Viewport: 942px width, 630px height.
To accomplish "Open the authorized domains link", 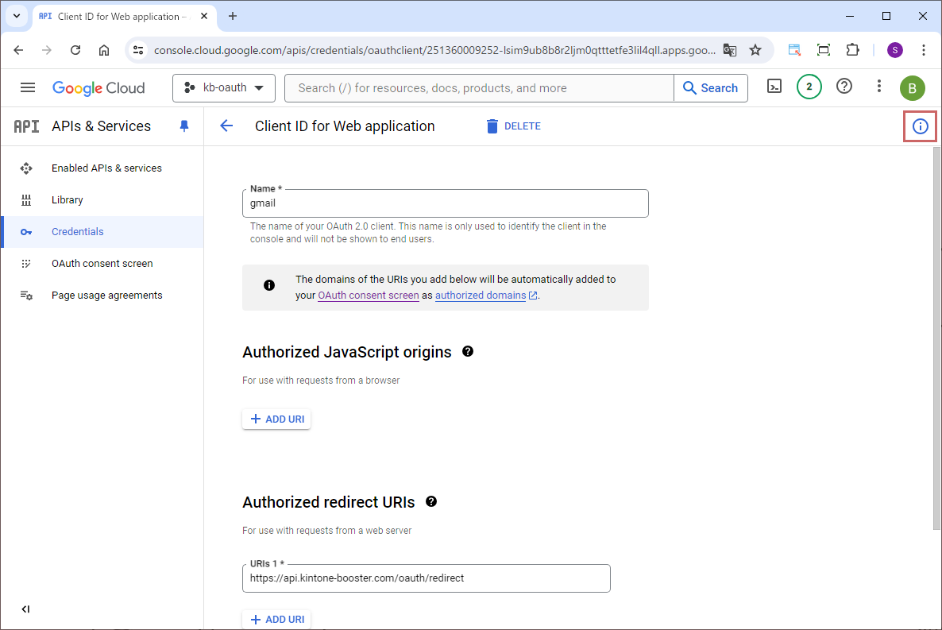I will [481, 296].
